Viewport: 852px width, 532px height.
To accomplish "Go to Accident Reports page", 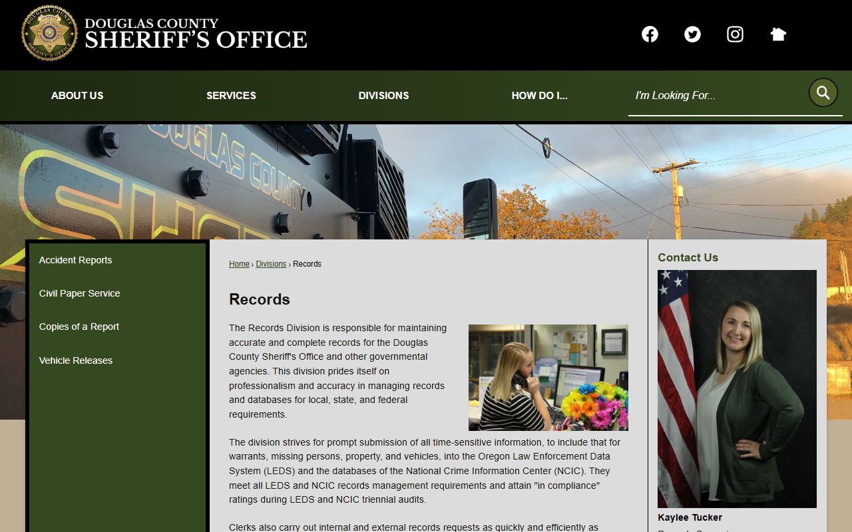I will point(75,260).
